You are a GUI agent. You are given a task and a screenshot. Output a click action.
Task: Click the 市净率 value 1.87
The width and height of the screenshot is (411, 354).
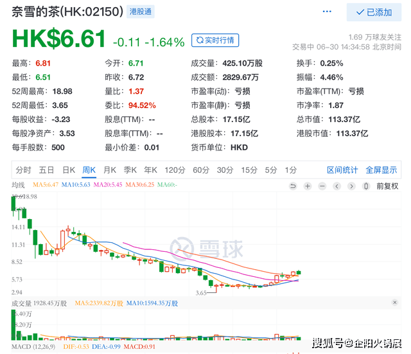[336, 105]
